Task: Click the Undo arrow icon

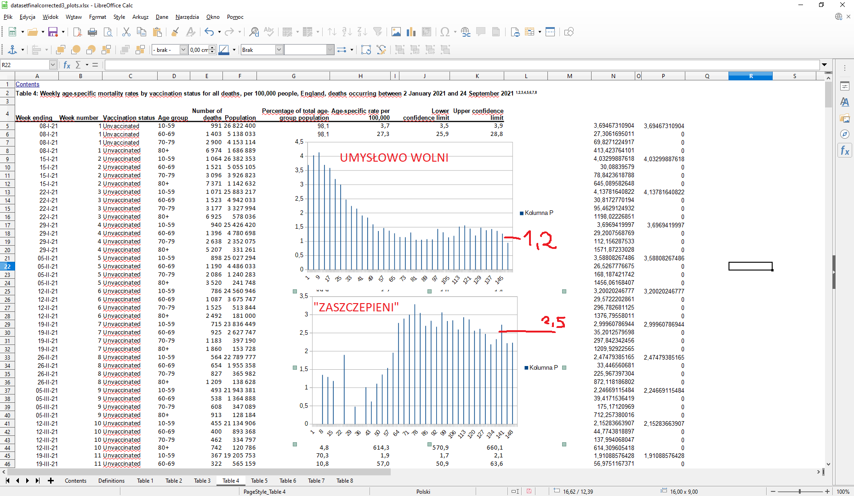Action: click(209, 32)
